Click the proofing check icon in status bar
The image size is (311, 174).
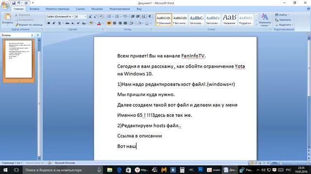point(50,163)
